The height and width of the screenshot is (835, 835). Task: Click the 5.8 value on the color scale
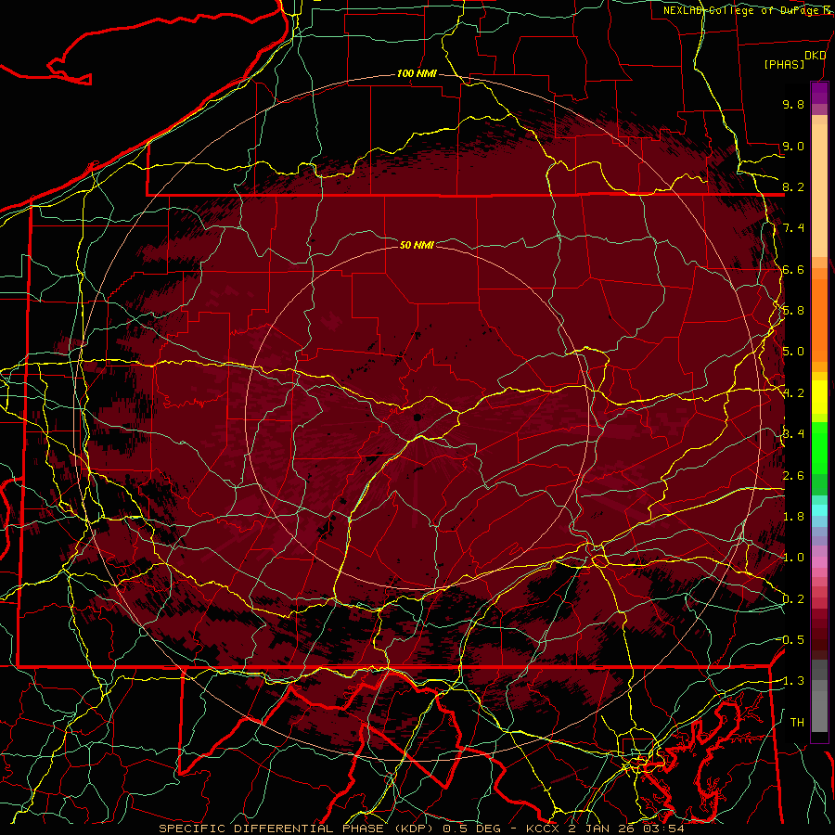[x=793, y=311]
